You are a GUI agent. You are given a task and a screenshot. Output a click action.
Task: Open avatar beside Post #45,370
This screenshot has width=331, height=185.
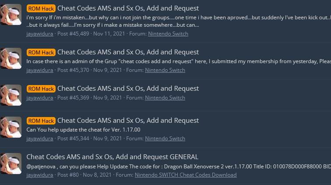tap(11, 58)
